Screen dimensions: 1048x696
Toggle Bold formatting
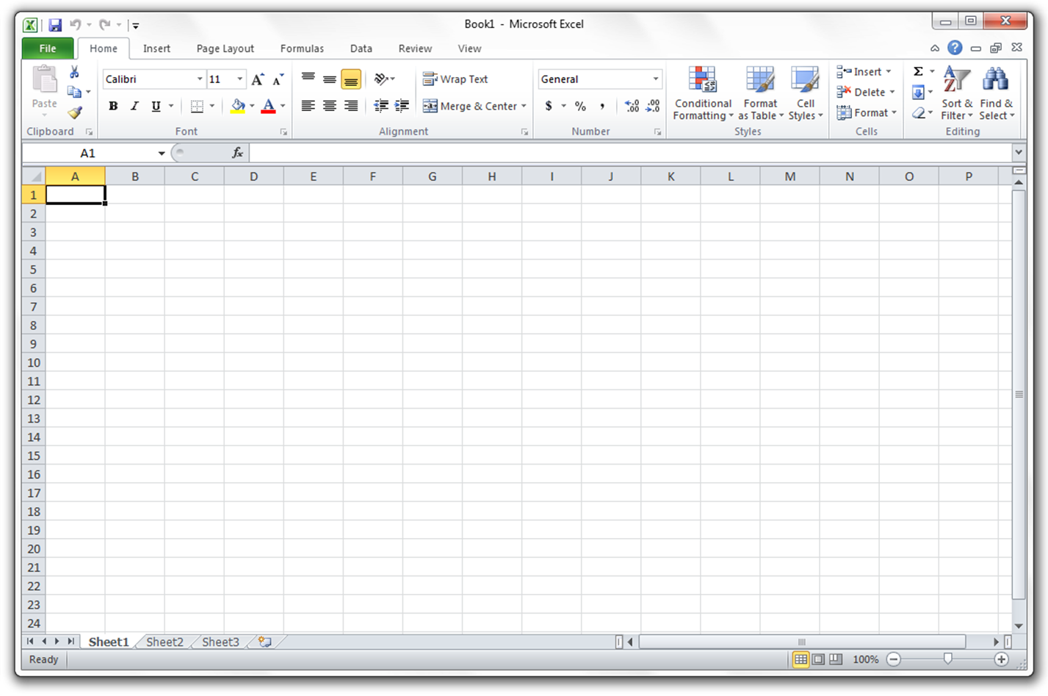coord(113,106)
